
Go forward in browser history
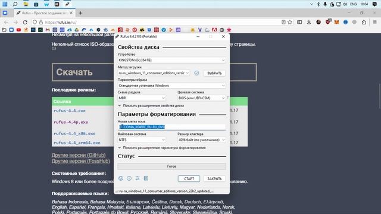pos(15,22)
